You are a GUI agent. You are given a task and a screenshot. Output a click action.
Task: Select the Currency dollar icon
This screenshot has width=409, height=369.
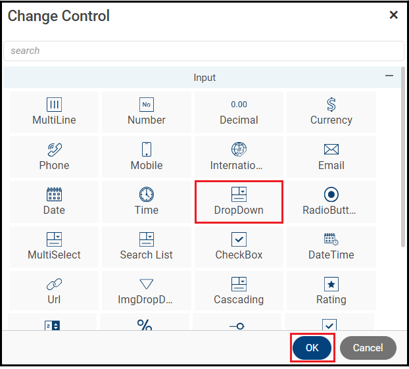[x=331, y=105]
